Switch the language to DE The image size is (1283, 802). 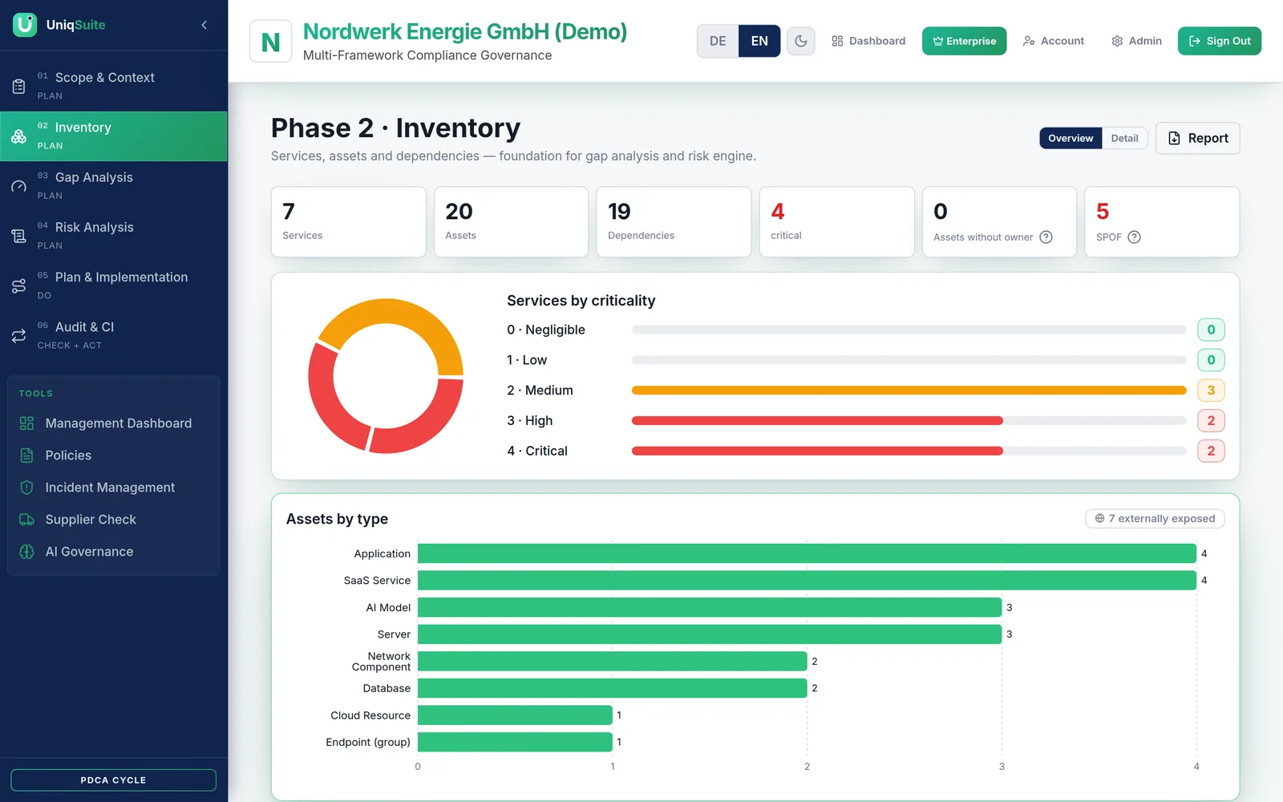(x=718, y=41)
